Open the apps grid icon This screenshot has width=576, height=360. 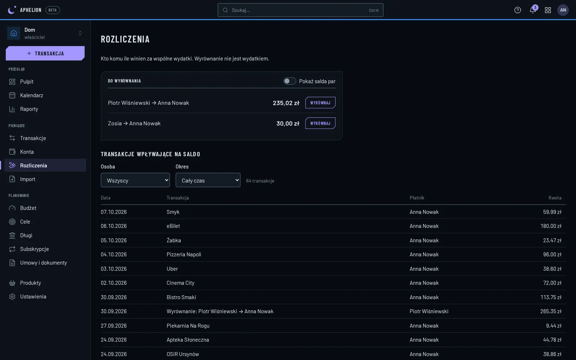(548, 10)
